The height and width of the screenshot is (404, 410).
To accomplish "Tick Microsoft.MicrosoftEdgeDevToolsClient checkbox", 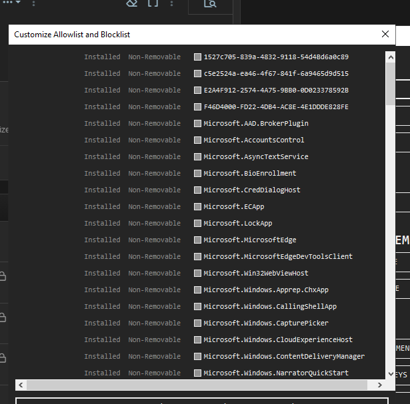I will [x=197, y=256].
